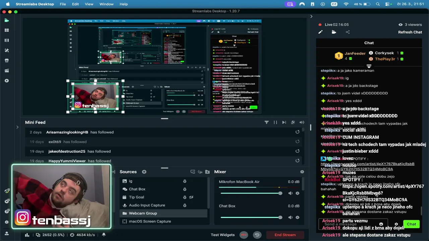Open the View menu

click(x=89, y=4)
